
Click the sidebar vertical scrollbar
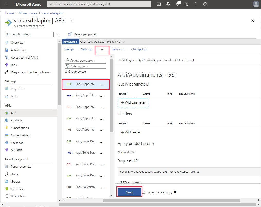[x=59, y=74]
